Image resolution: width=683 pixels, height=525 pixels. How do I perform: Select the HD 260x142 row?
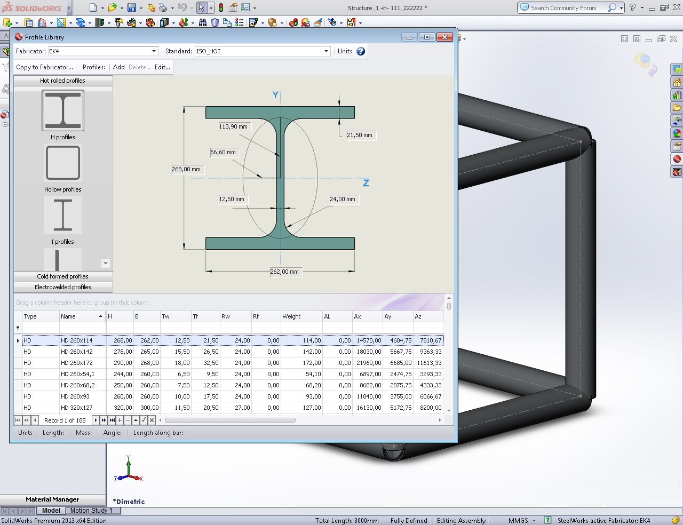click(233, 352)
